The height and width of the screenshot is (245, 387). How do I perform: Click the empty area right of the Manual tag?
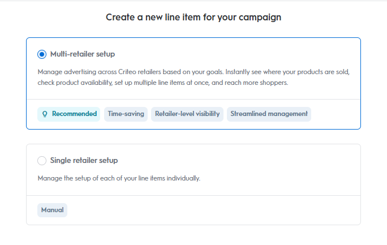(x=215, y=210)
